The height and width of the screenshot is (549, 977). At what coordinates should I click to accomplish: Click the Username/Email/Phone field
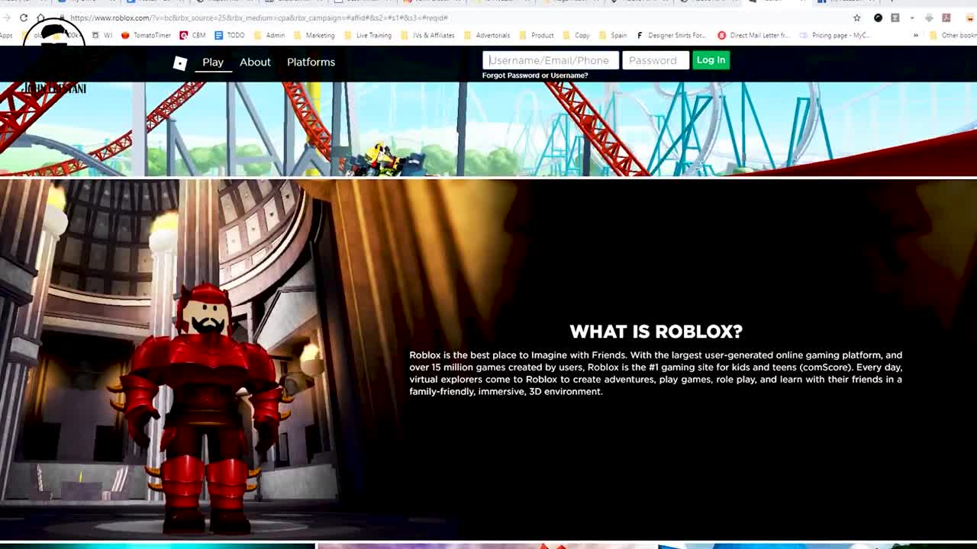tap(550, 60)
